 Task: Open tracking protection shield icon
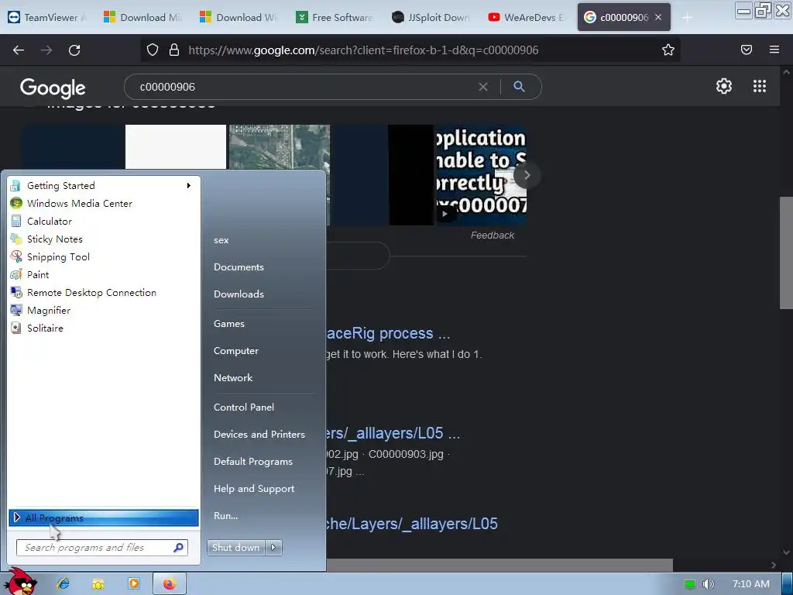coord(153,50)
